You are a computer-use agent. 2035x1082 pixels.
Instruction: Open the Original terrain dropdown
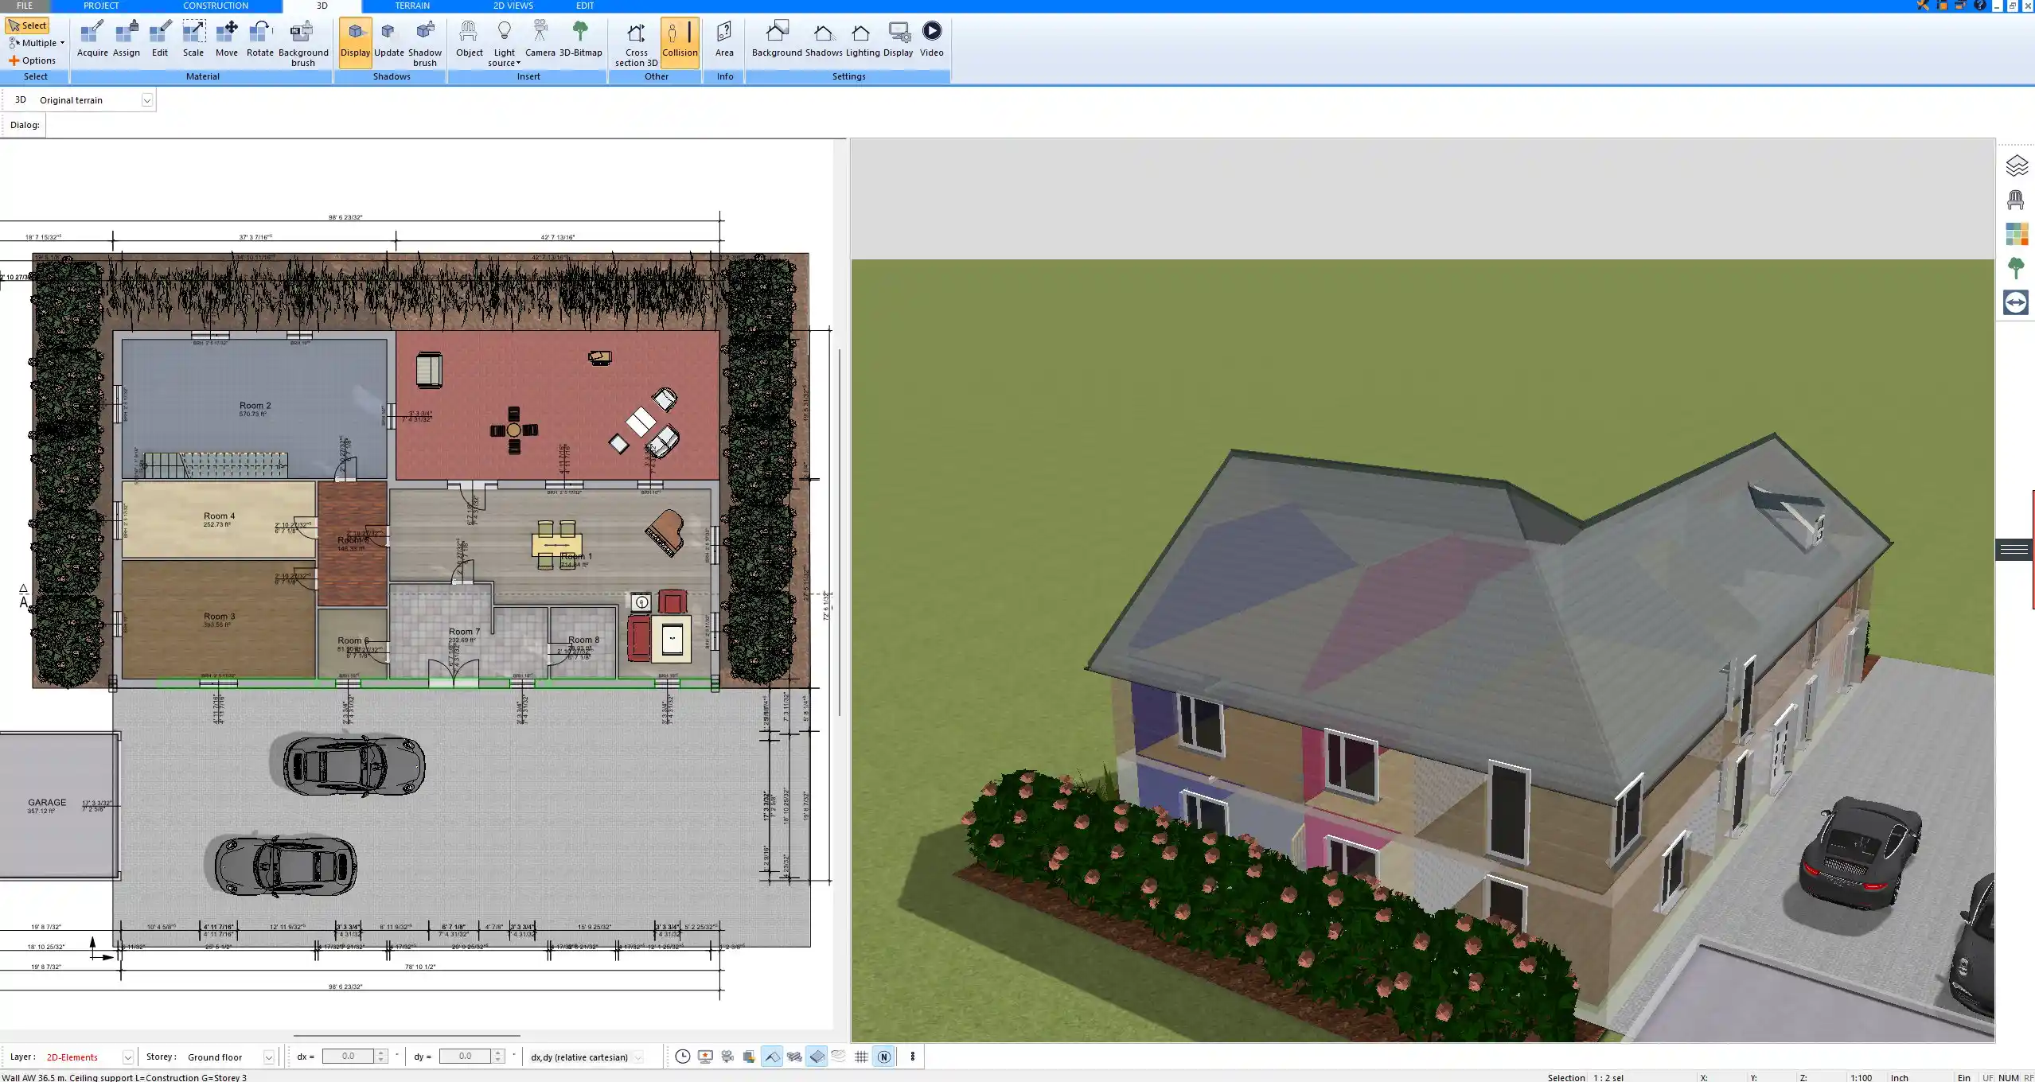tap(146, 100)
